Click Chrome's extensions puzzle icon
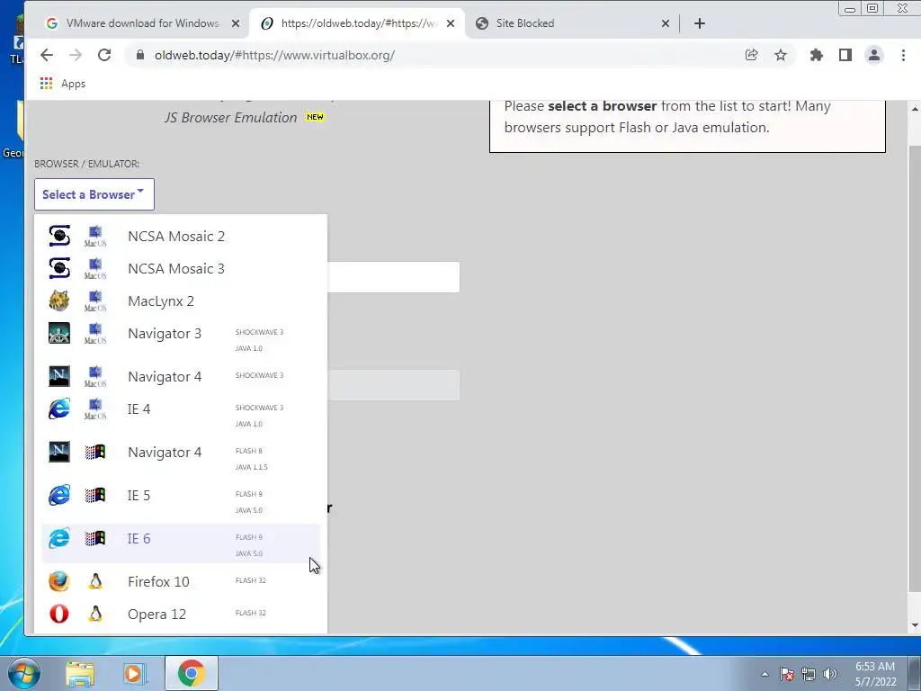Image resolution: width=921 pixels, height=691 pixels. 817,55
